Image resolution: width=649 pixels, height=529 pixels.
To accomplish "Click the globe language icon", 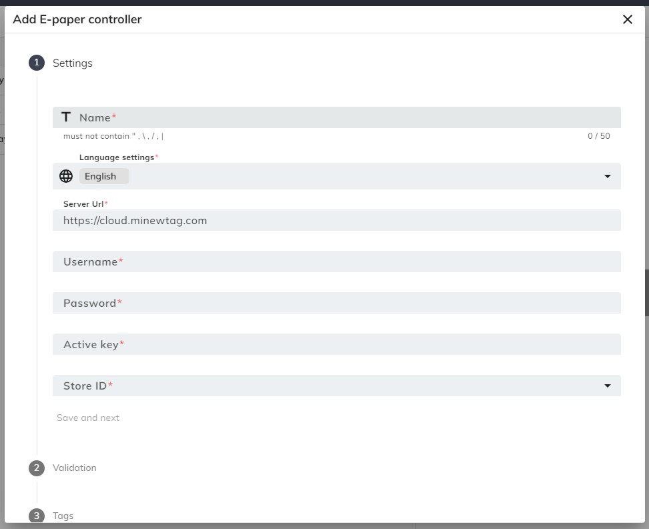I will pos(66,176).
